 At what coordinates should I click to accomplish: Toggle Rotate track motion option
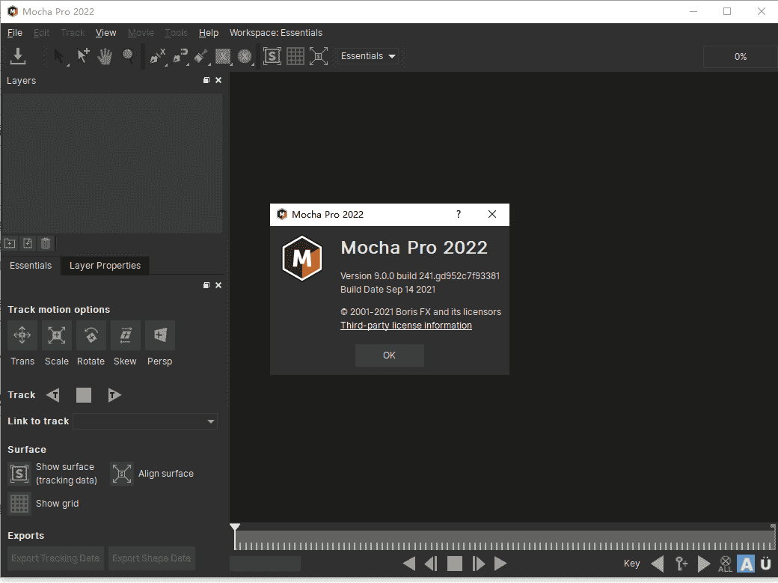point(91,335)
